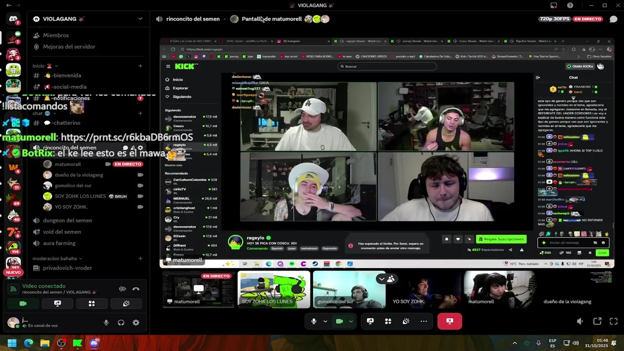Stop watching stream with red button
The width and height of the screenshot is (624, 351).
(449, 321)
